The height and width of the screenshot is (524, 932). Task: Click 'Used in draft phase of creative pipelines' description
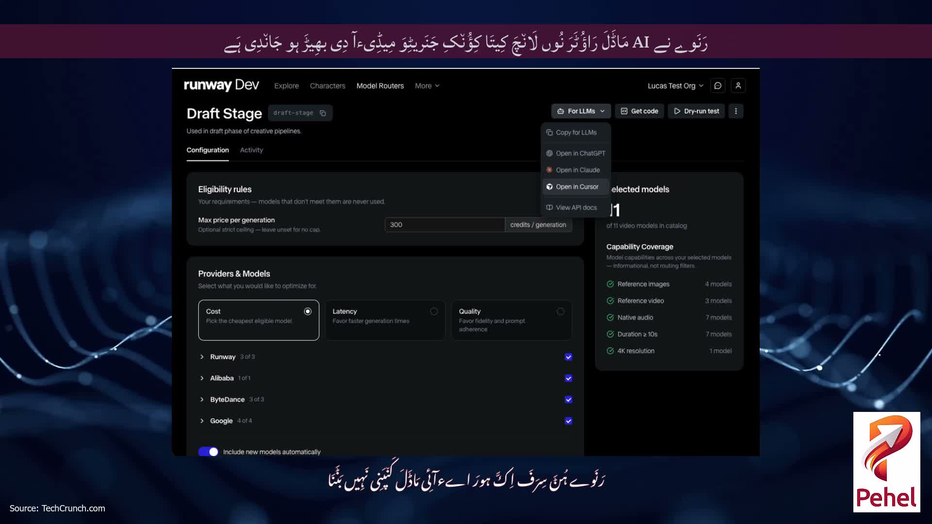(244, 131)
